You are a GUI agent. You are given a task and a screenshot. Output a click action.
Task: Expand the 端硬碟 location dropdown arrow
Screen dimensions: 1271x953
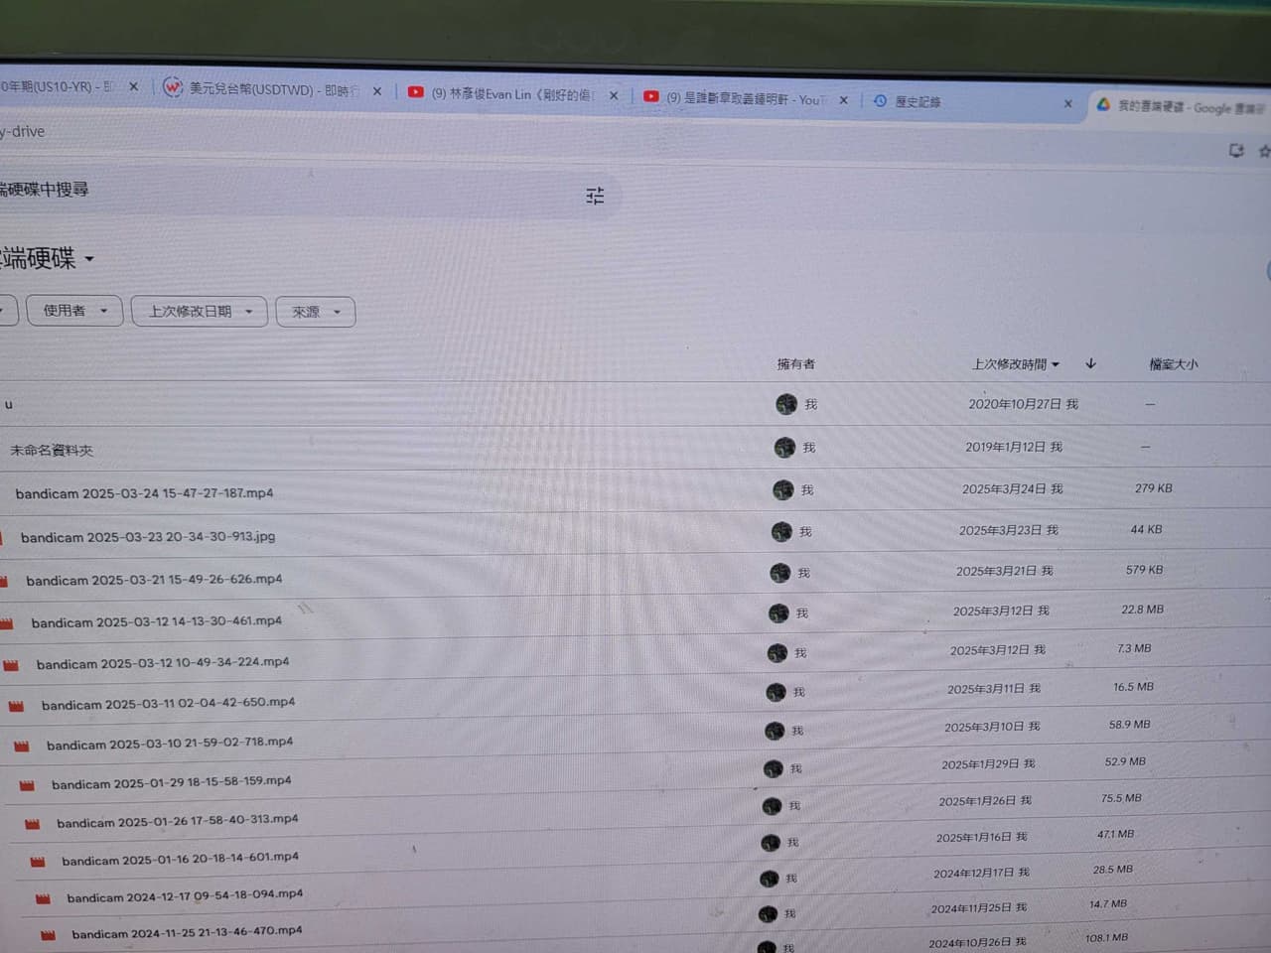[x=89, y=259]
